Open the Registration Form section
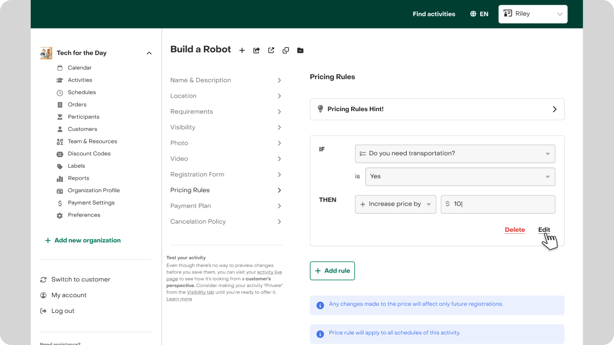614x345 pixels. [226, 175]
